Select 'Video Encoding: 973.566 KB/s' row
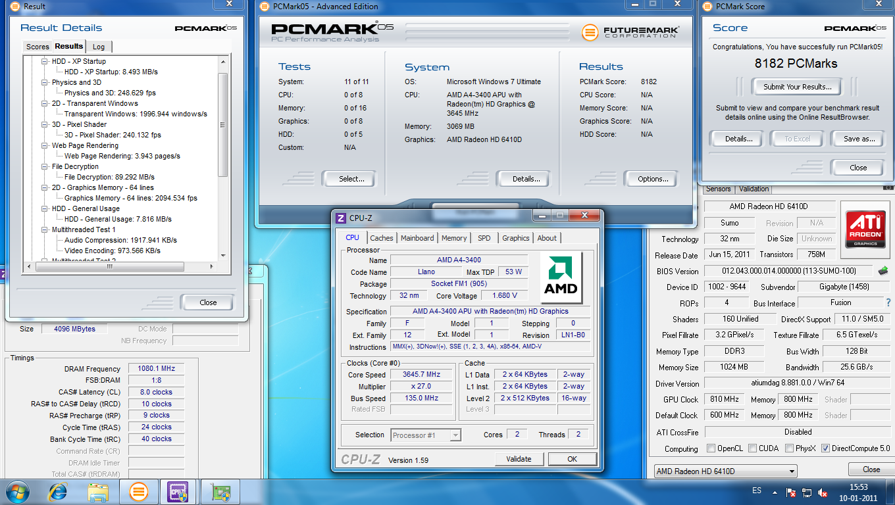Viewport: 895px width, 505px height. tap(112, 251)
